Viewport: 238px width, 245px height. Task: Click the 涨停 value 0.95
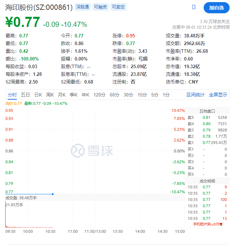(x=130, y=36)
